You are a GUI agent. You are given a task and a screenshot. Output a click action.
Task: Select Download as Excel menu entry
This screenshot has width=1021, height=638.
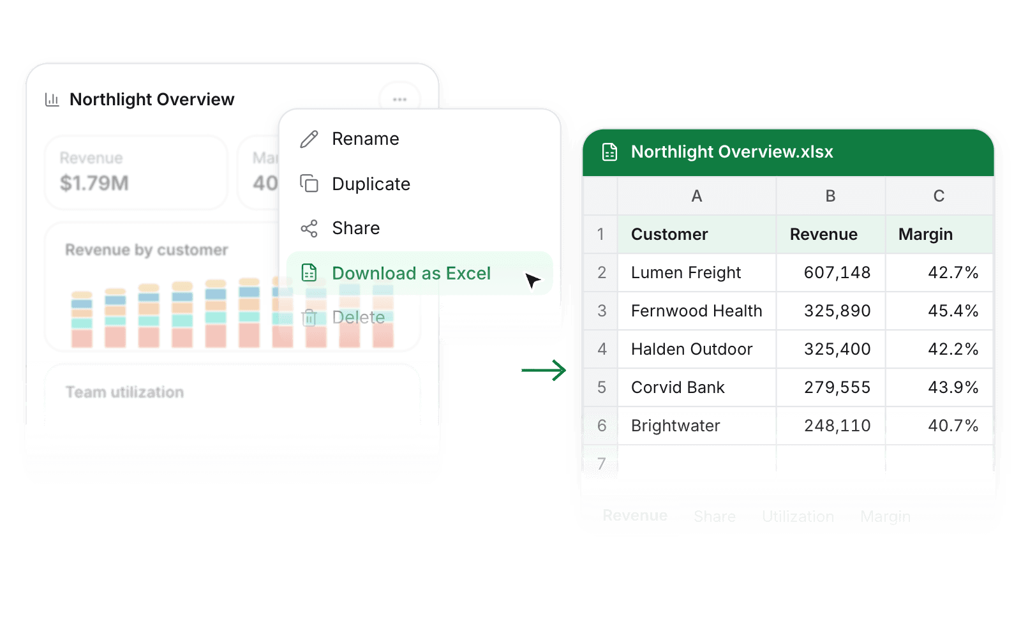point(420,273)
